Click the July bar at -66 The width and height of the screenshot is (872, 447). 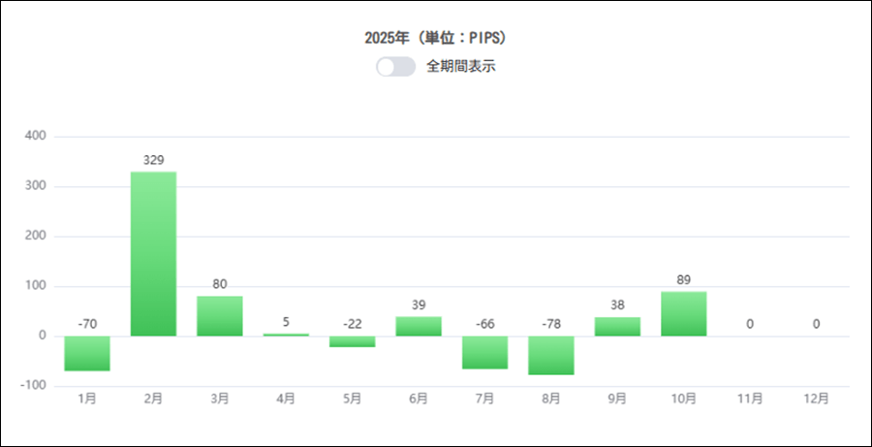coord(484,353)
